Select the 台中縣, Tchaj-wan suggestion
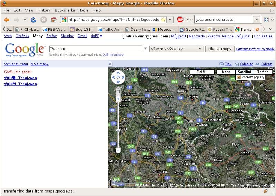Viewport: 276px width, 196px height. pyautogui.click(x=20, y=78)
